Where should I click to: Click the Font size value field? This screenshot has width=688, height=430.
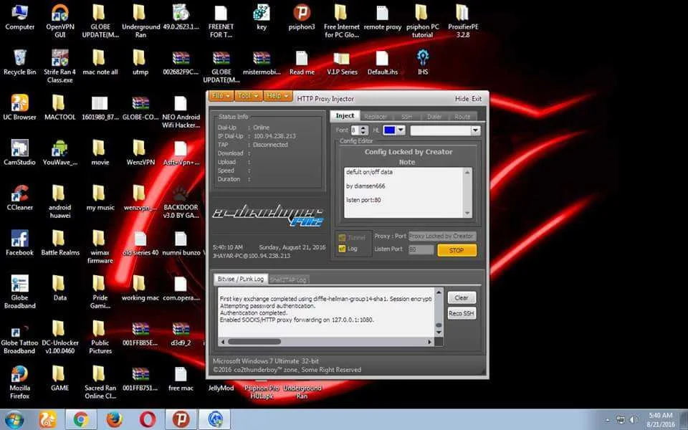coord(355,130)
